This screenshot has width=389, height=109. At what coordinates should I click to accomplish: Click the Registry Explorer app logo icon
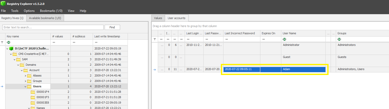pyautogui.click(x=3, y=4)
